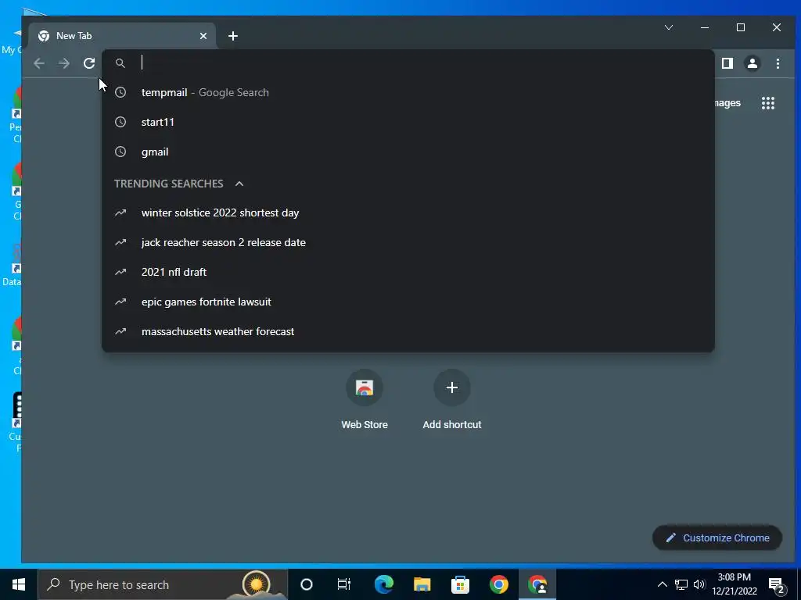Maximize the Chrome window
The height and width of the screenshot is (600, 801).
741,27
